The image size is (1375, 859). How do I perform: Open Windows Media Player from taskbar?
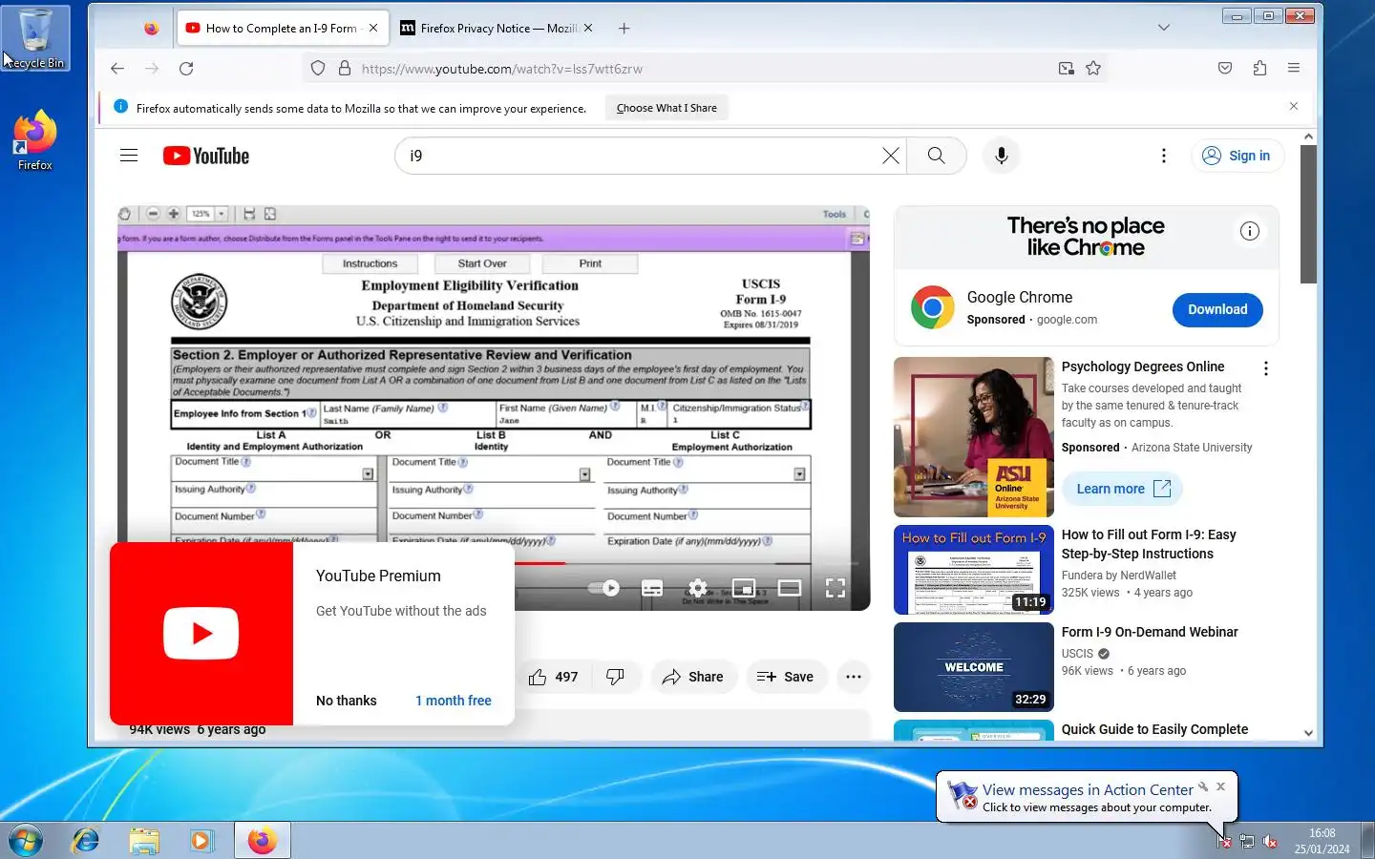coord(201,840)
